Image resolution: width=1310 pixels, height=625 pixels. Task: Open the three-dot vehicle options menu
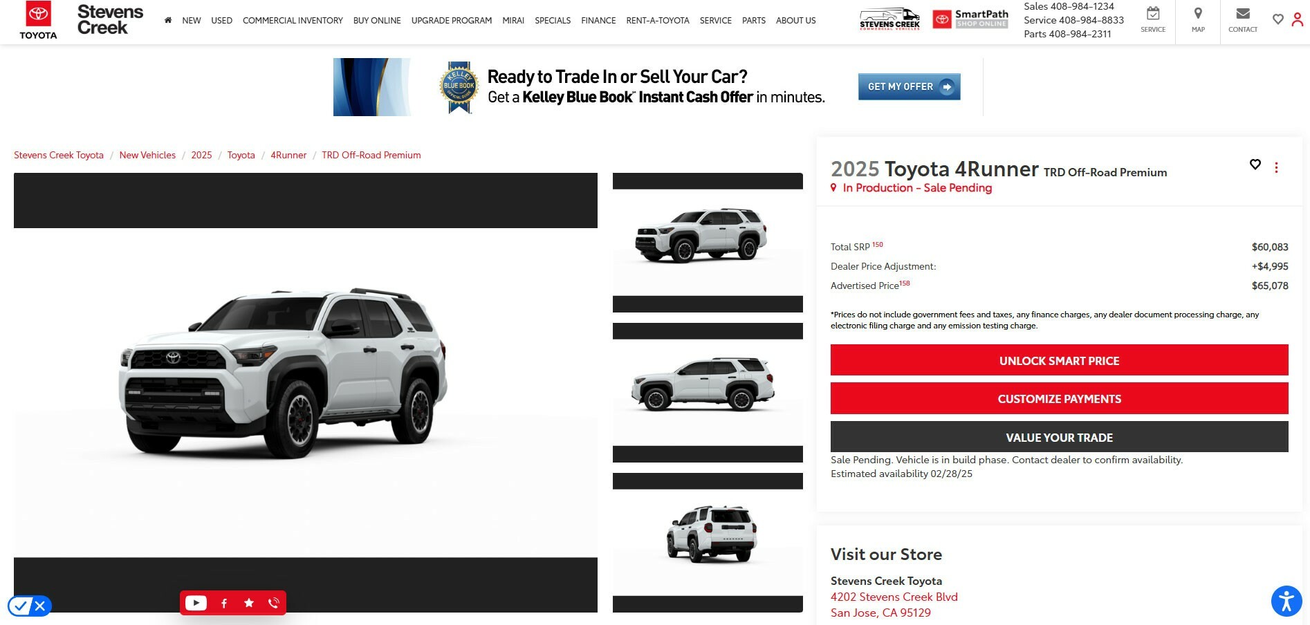tap(1276, 167)
